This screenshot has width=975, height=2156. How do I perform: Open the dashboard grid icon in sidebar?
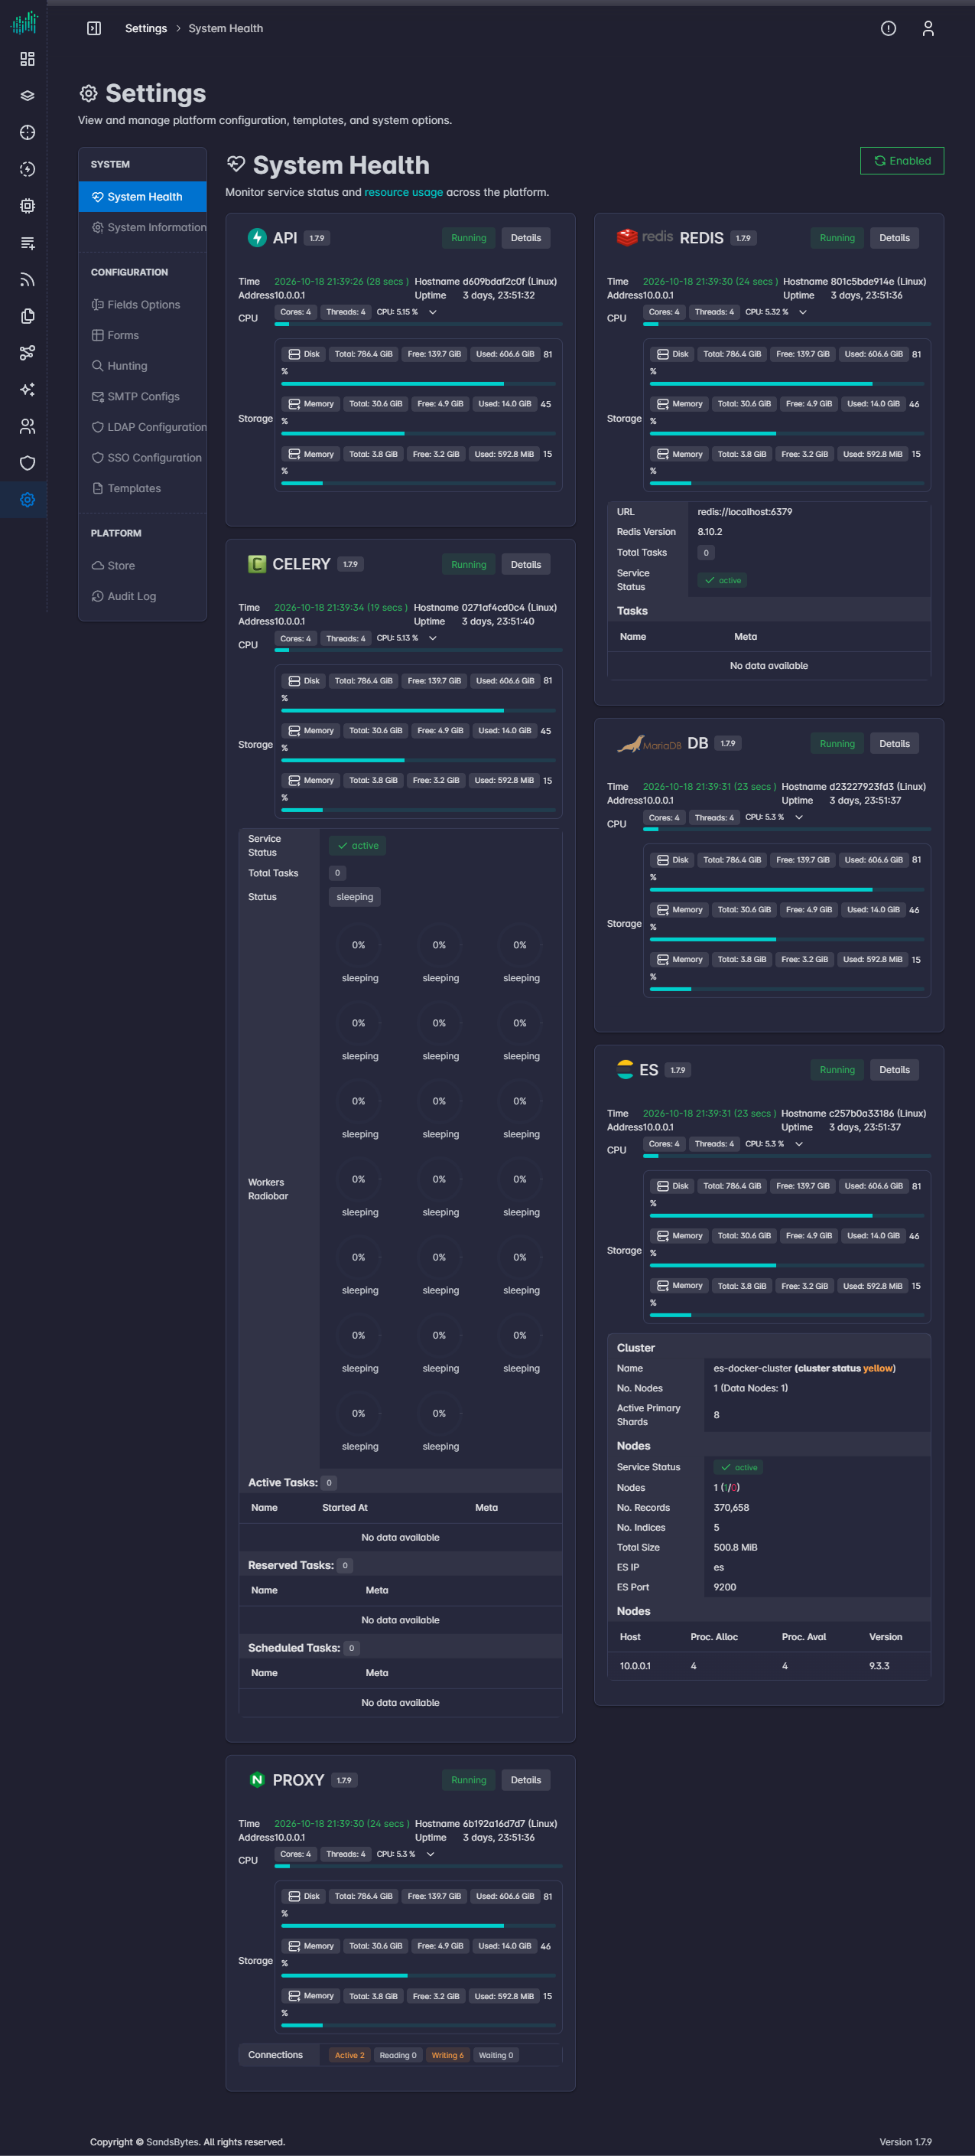click(27, 59)
